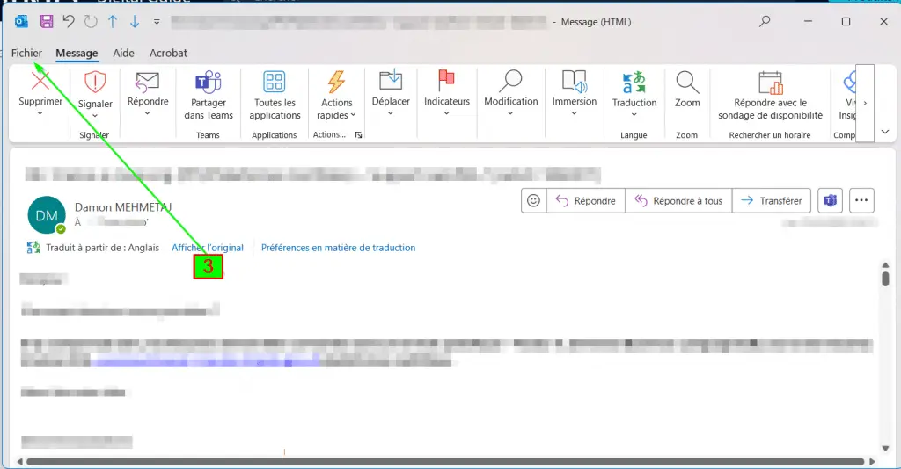Expand the Déplacer dropdown arrow
This screenshot has height=469, width=901.
[x=391, y=113]
